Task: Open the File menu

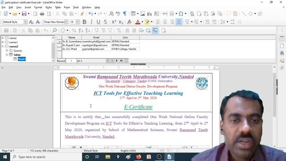Action: pyautogui.click(x=4, y=7)
